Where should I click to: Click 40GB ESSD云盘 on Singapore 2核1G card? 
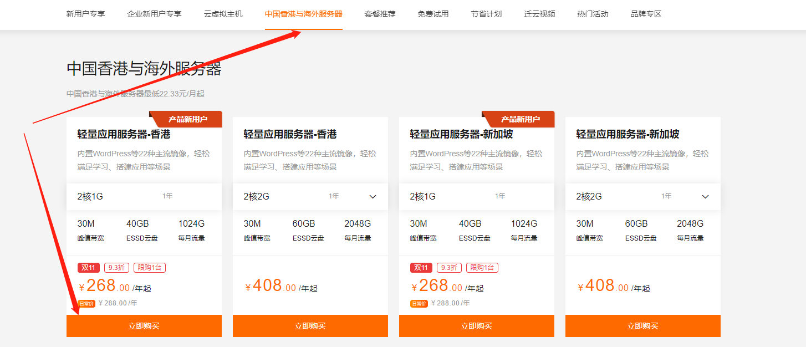[475, 231]
